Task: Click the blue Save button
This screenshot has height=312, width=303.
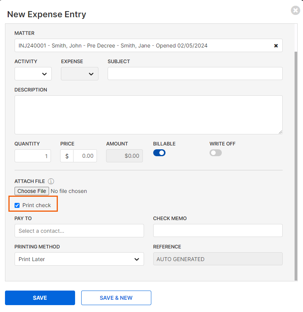Action: click(40, 298)
